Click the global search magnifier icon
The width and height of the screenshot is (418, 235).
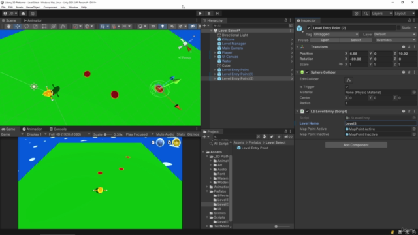pos(366,14)
